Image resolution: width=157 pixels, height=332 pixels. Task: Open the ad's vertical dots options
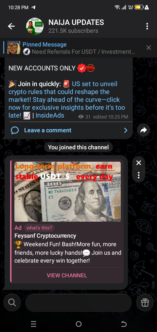coord(139,175)
